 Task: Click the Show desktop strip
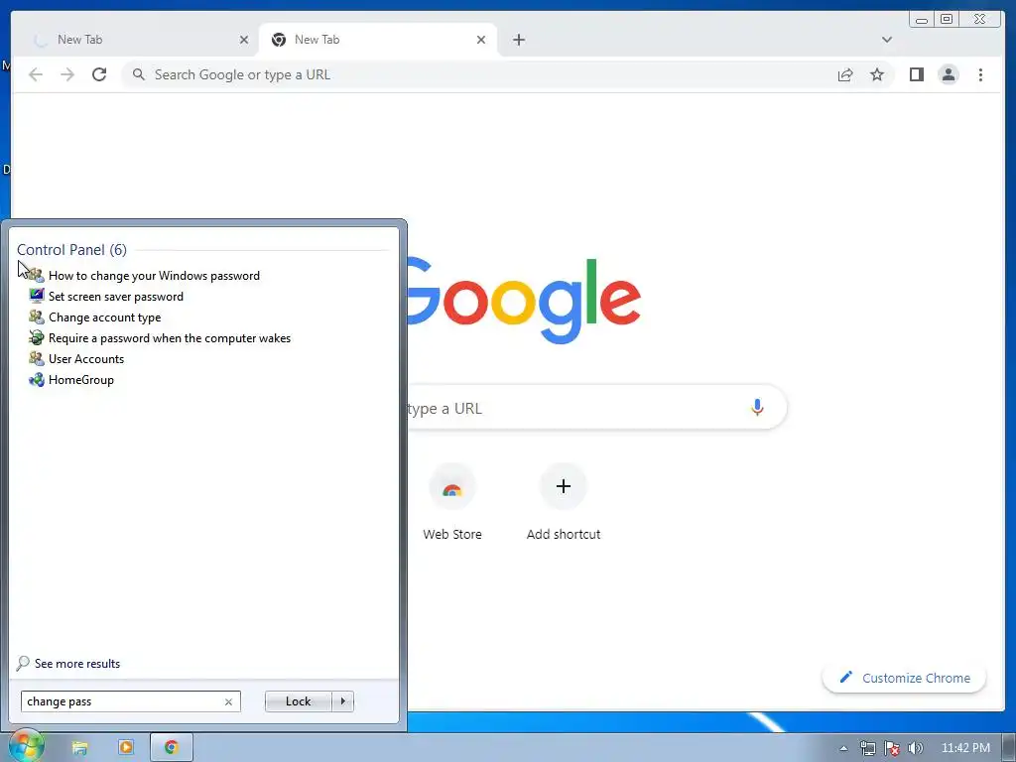pos(1009,748)
